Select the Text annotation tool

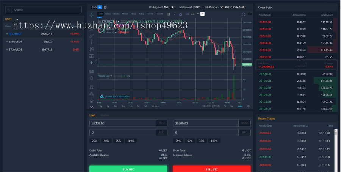click(x=92, y=42)
